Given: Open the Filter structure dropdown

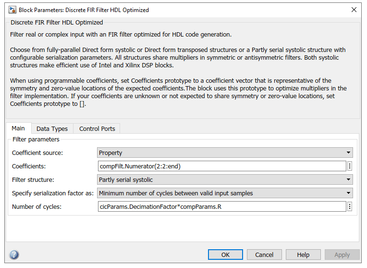Looking at the screenshot, I should pos(225,180).
